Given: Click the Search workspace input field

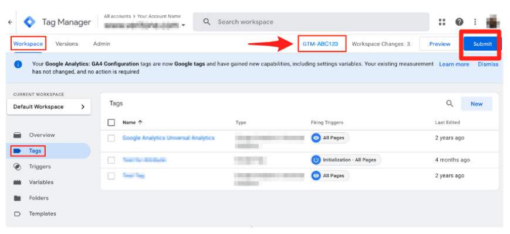Looking at the screenshot, I should coord(311,22).
